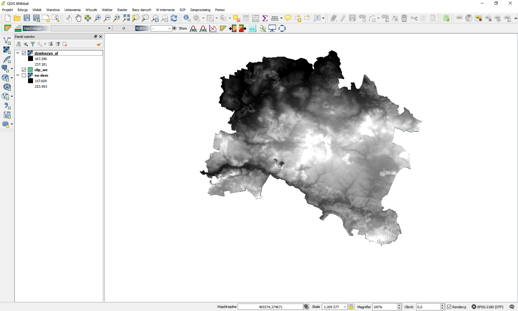Remove selected layer from panel
This screenshot has width=518, height=311.
click(65, 44)
